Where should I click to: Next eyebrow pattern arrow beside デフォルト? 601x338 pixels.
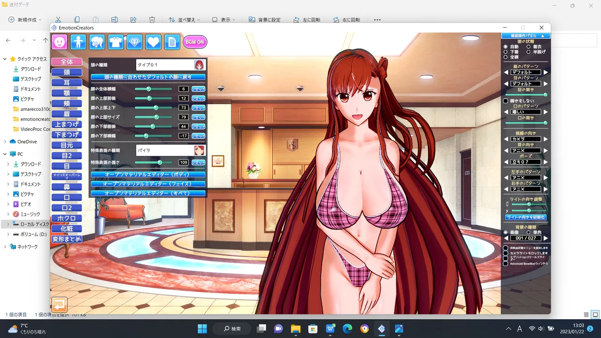546,73
